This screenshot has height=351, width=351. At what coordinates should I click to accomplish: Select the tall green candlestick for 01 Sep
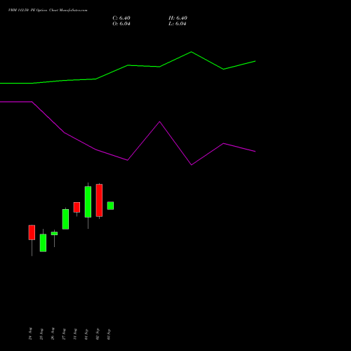click(x=88, y=202)
